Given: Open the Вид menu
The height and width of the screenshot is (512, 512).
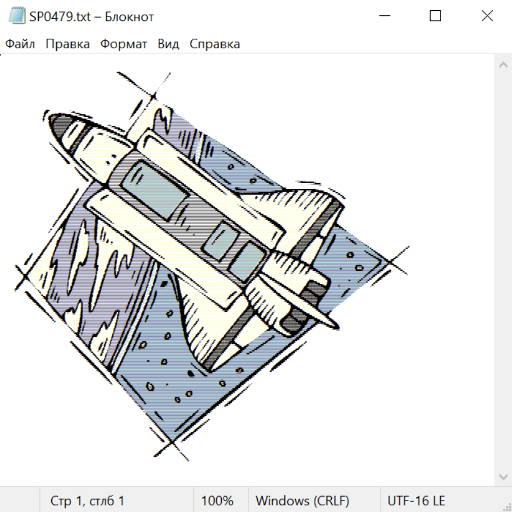Looking at the screenshot, I should point(168,44).
